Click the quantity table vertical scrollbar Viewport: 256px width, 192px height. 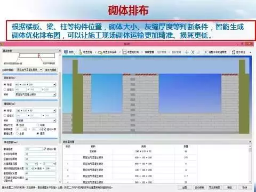(250, 149)
